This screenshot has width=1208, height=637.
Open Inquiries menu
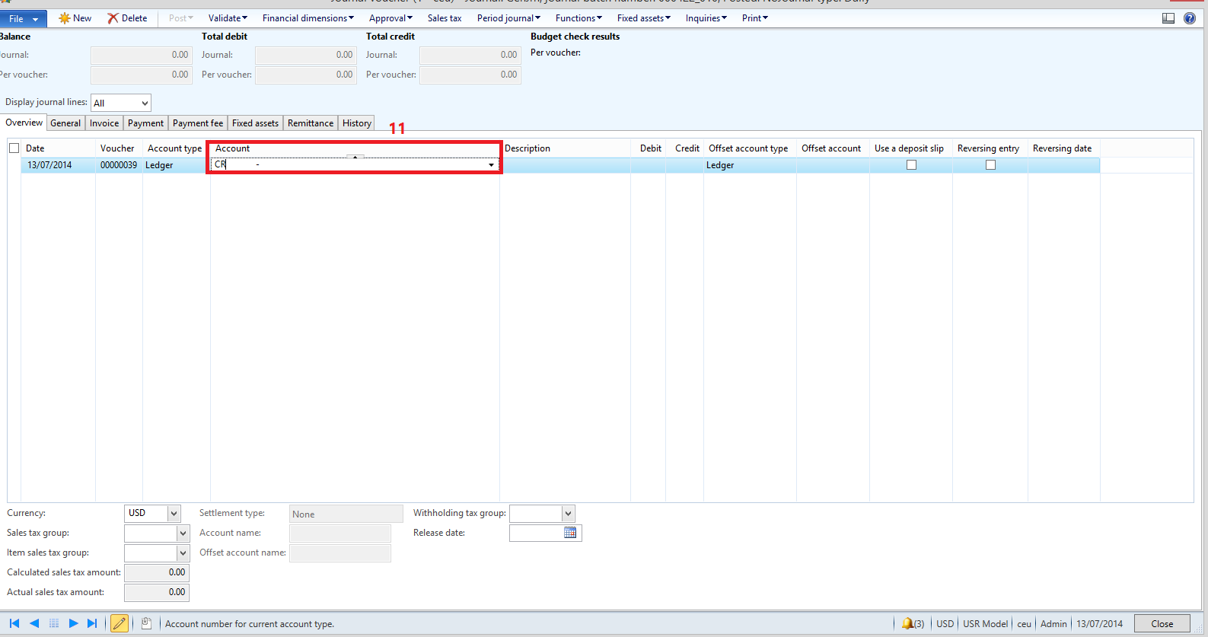(706, 18)
